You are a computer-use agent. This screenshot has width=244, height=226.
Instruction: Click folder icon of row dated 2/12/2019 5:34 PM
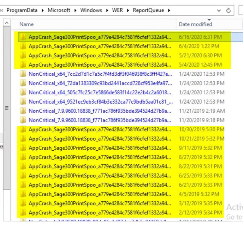pyautogui.click(x=23, y=213)
